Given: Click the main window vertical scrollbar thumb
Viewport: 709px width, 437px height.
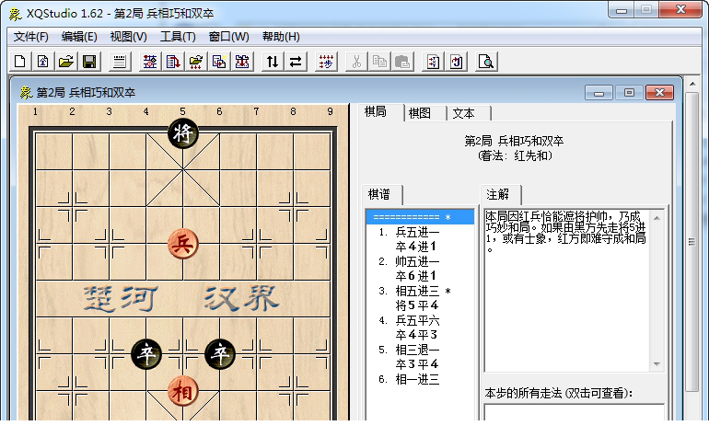Looking at the screenshot, I should pos(692,242).
